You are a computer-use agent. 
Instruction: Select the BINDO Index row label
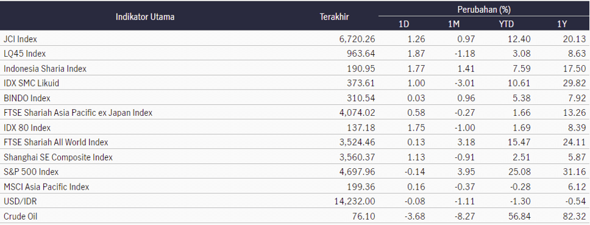27,98
